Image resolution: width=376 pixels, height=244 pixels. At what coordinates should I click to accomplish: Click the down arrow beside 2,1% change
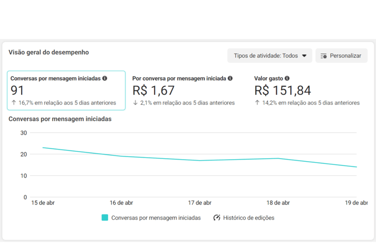click(135, 103)
